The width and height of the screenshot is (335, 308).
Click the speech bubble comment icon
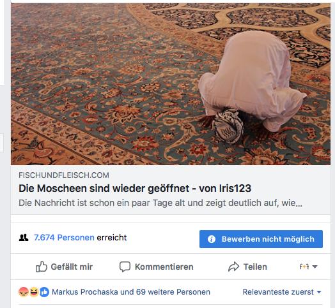pos(125,267)
